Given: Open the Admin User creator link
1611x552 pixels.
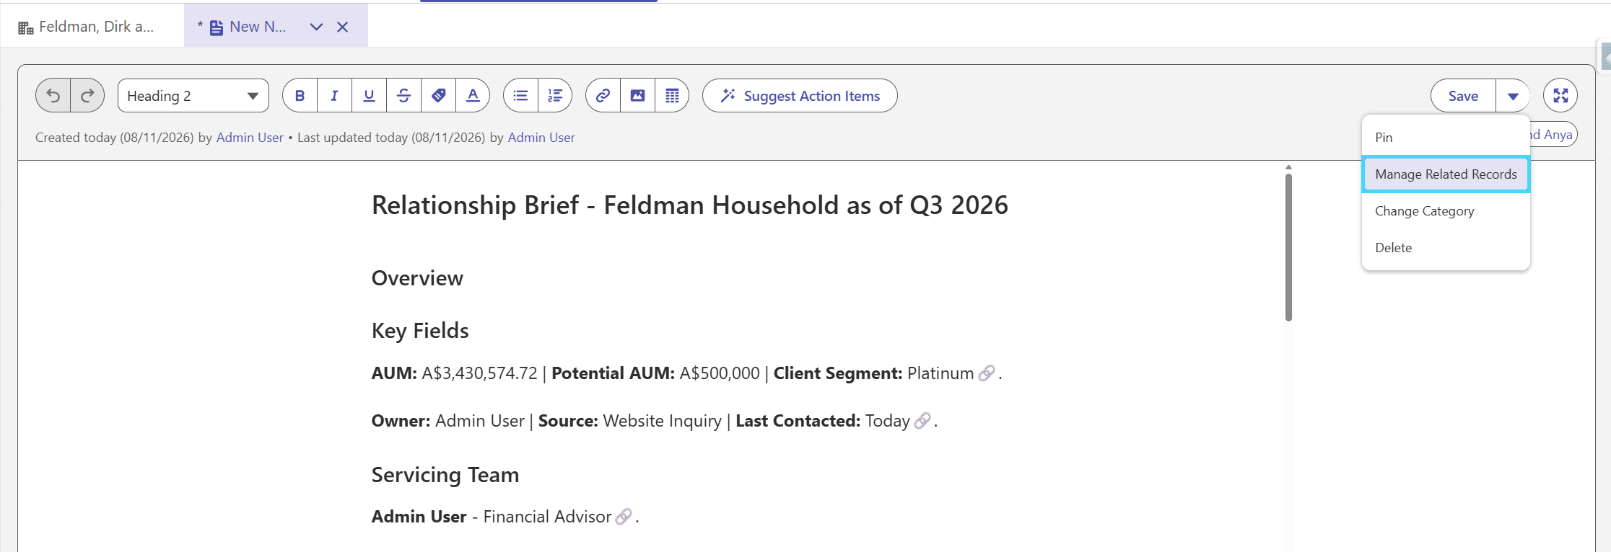Looking at the screenshot, I should 250,138.
